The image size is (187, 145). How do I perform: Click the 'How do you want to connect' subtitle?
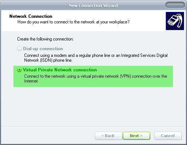pyautogui.click(x=74, y=22)
